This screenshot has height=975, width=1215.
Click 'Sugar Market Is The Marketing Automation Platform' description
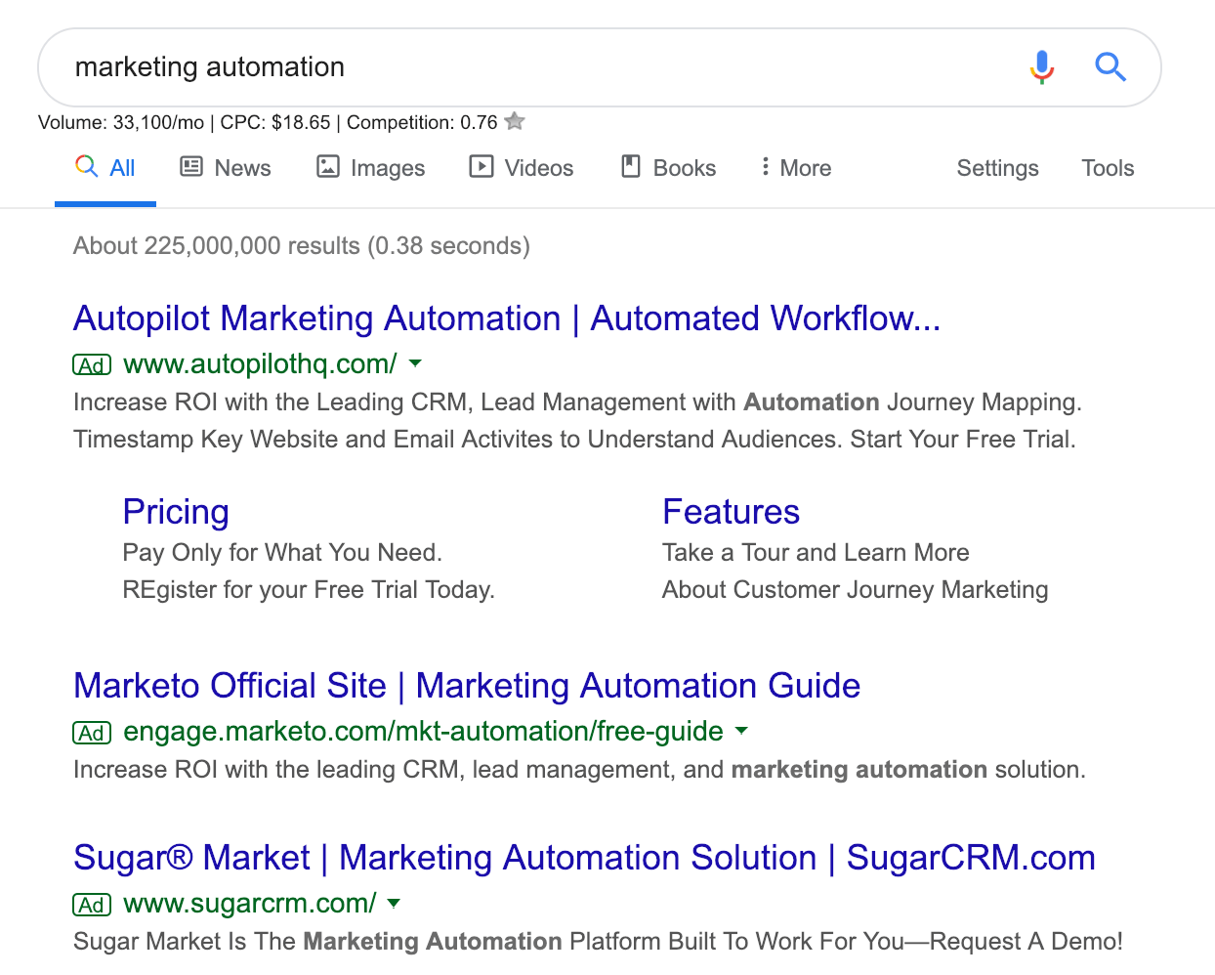(x=598, y=942)
